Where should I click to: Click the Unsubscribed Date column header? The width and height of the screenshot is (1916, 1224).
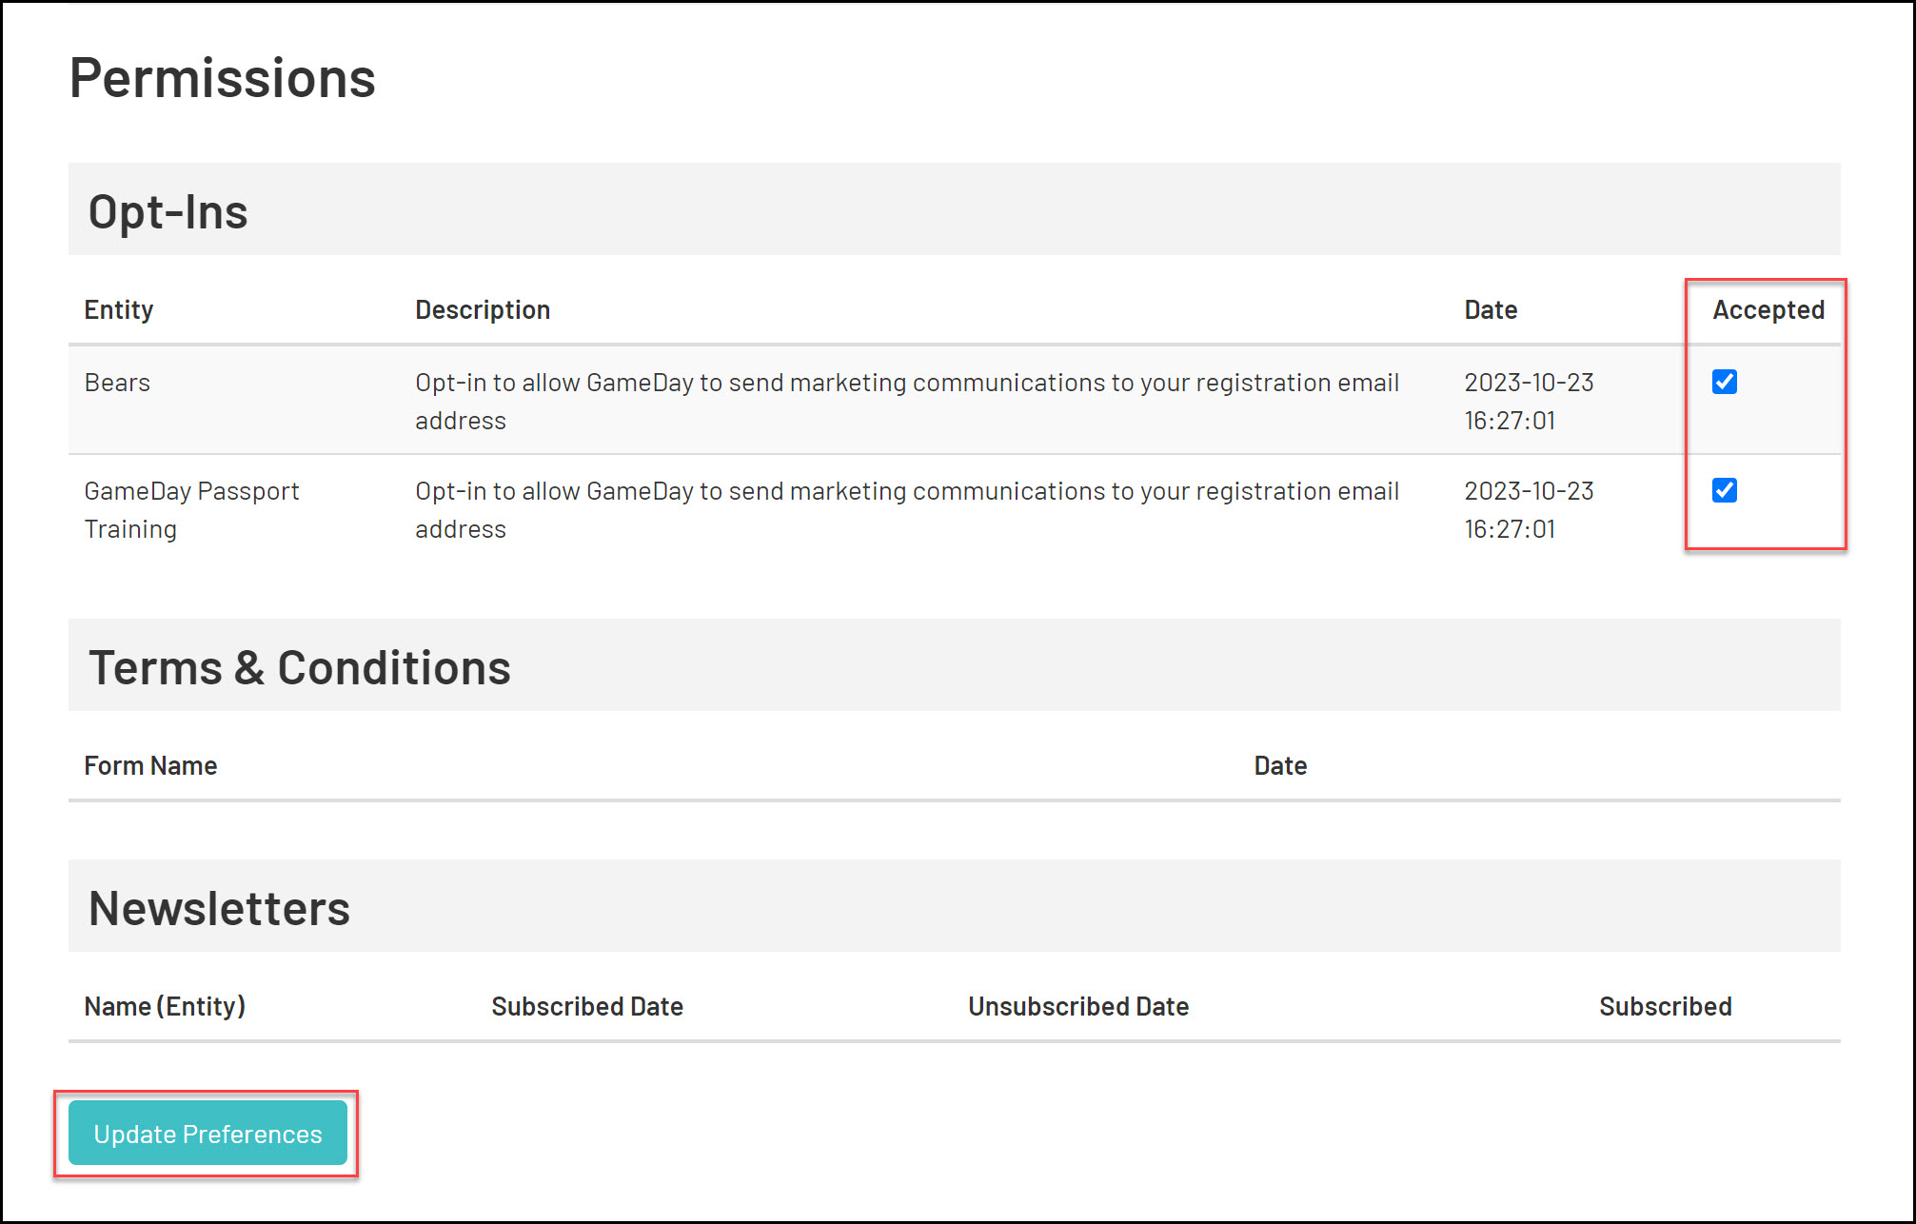[1078, 1007]
